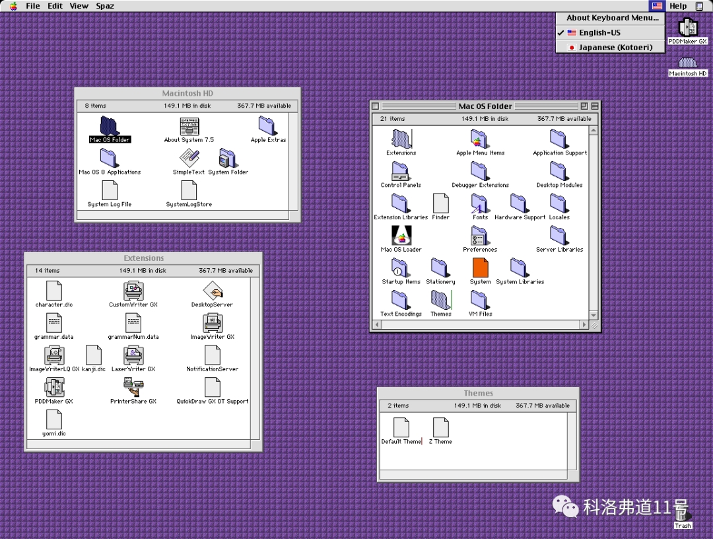The width and height of the screenshot is (713, 539).
Task: Click Mac OS Folder scroll down arrow
Action: [594, 316]
